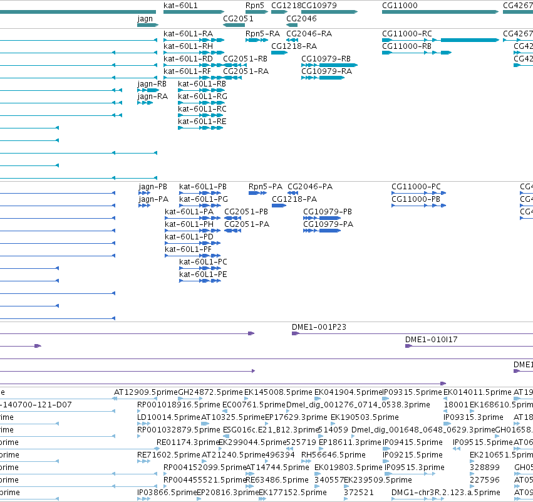Select the jagn gene label
Image resolution: width=533 pixels, height=502 pixels.
(145, 19)
